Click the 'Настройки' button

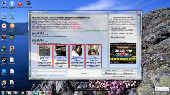127,73
